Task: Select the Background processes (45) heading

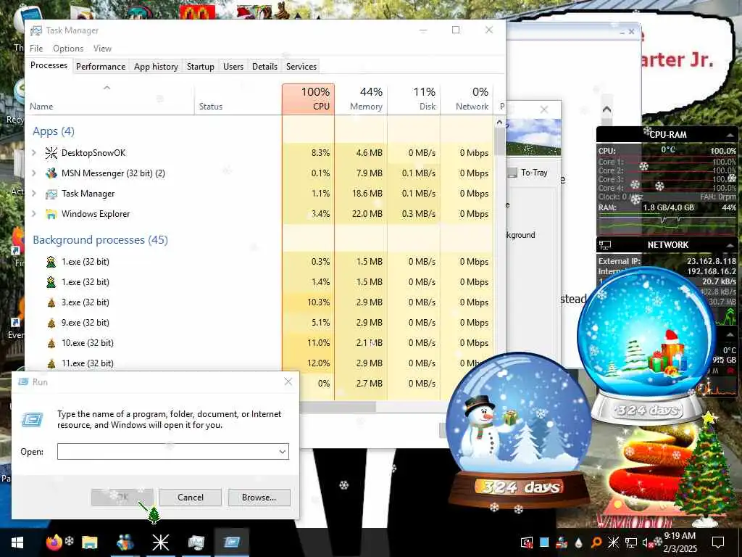Action: (x=100, y=239)
